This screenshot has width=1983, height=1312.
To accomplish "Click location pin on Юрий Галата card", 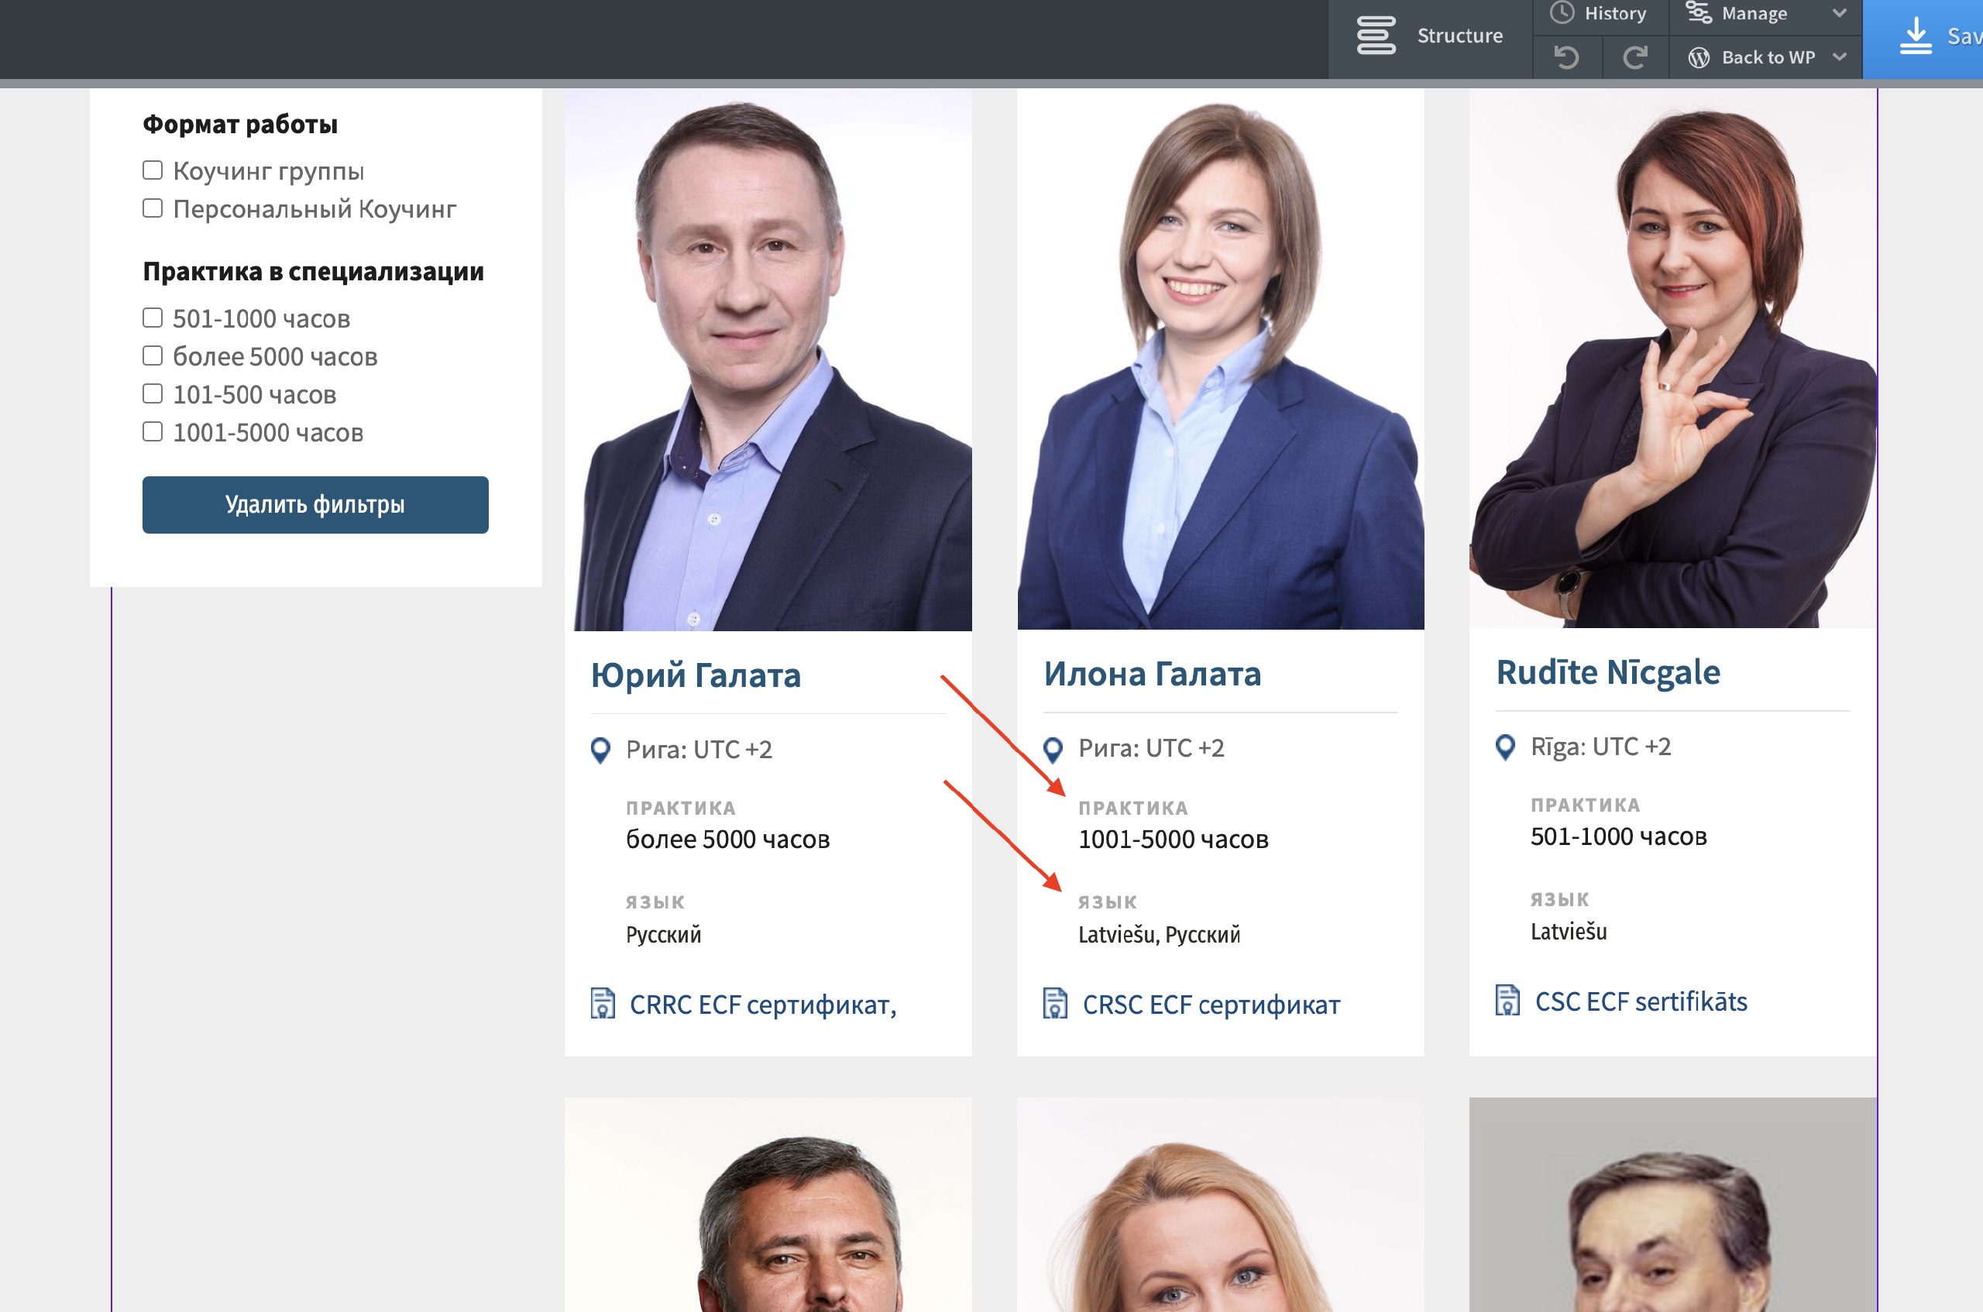I will pos(600,750).
